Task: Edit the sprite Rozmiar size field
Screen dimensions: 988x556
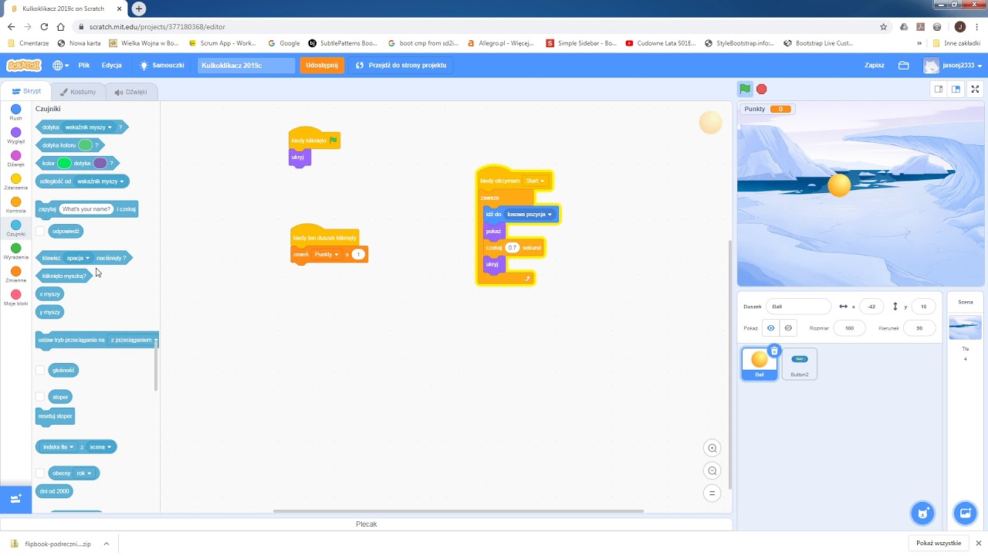Action: pyautogui.click(x=849, y=328)
